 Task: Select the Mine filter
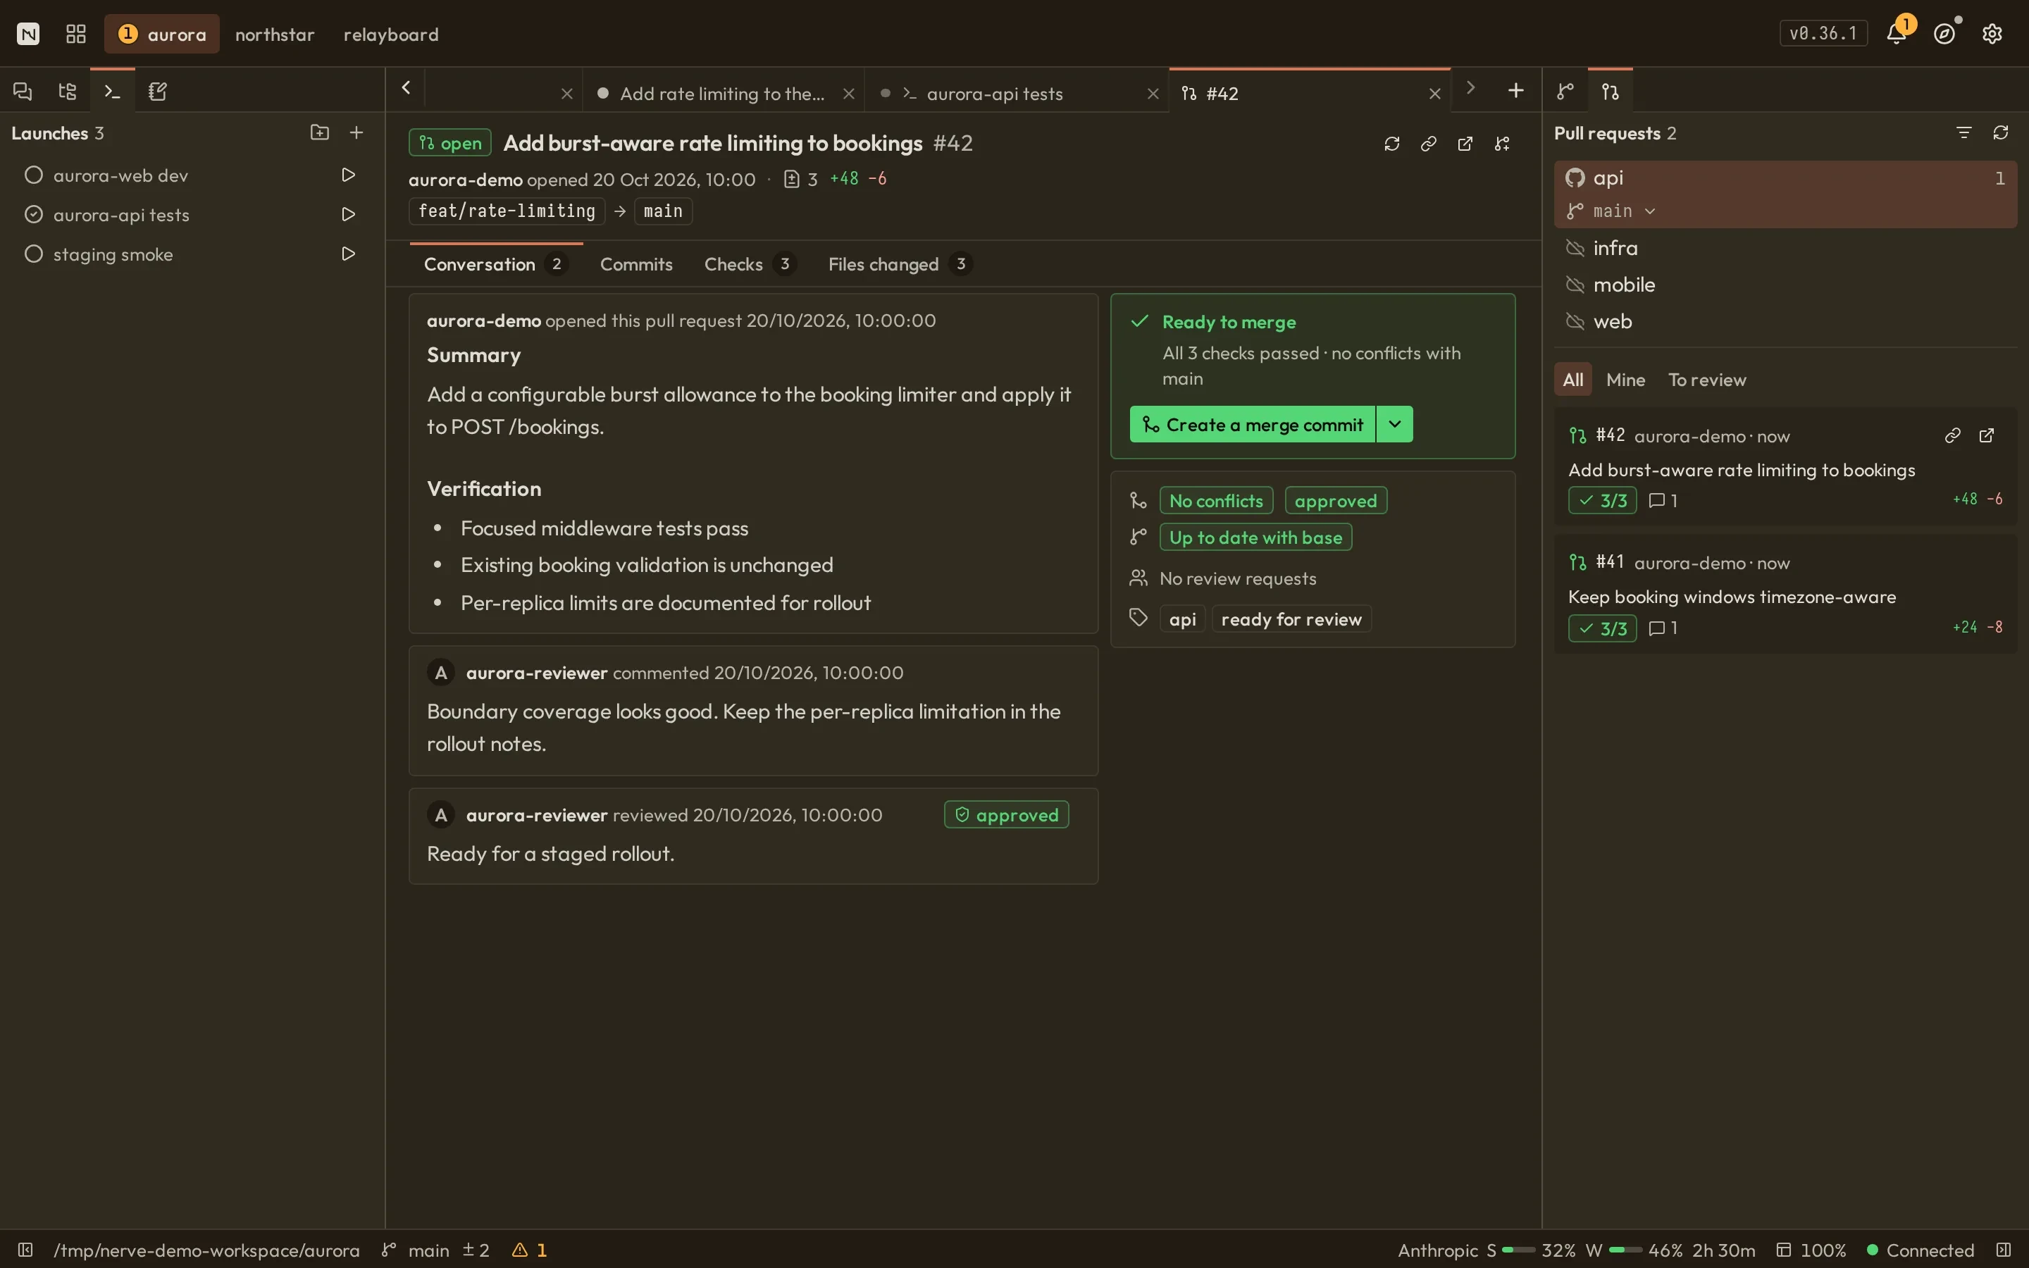[x=1625, y=380]
